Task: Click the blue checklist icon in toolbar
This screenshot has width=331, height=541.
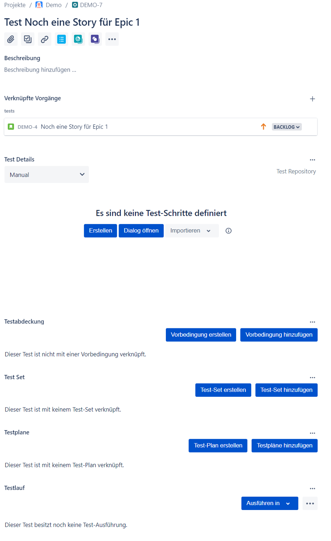Action: pos(62,39)
